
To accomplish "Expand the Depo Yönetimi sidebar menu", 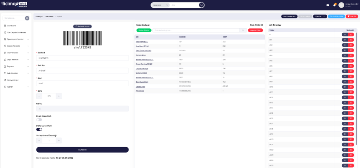I will (16, 60).
